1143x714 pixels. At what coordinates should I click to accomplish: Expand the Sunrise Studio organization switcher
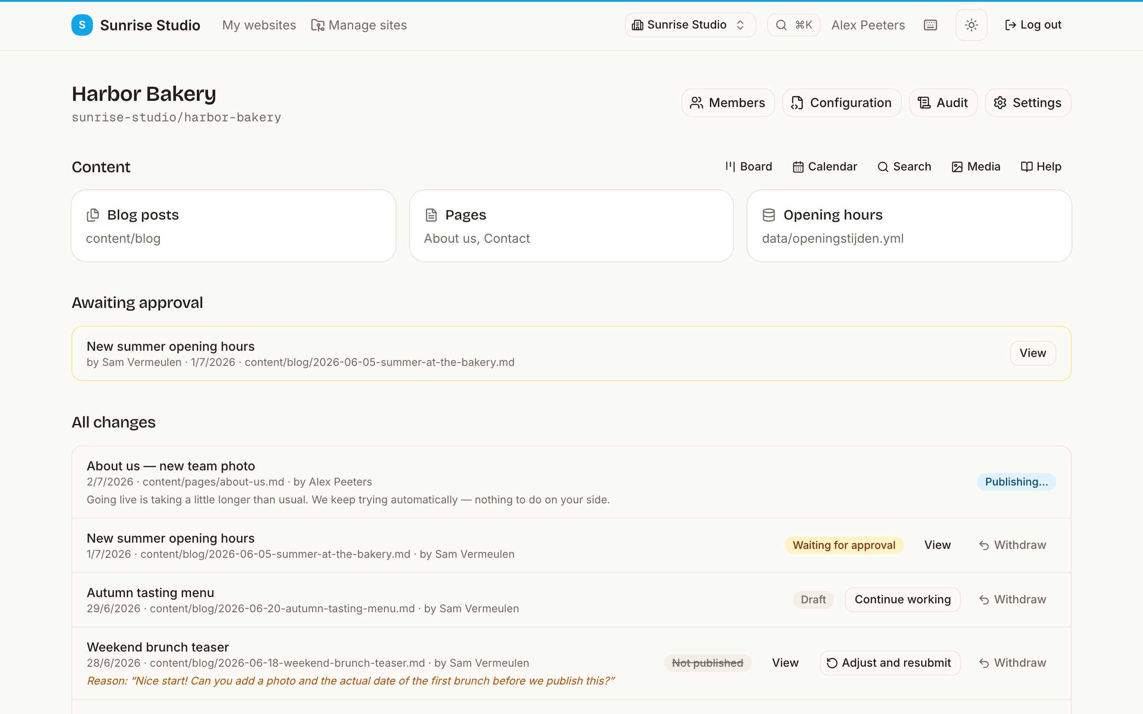[x=690, y=25]
